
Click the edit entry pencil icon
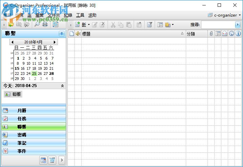pyautogui.click(x=95, y=24)
